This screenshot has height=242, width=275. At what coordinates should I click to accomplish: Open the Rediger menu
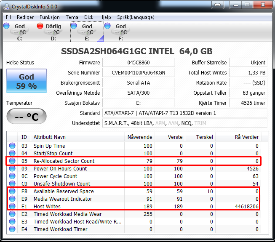25,17
